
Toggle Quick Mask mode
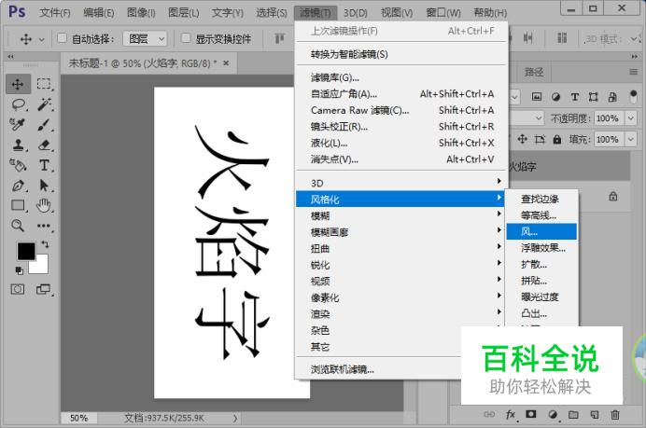18,289
